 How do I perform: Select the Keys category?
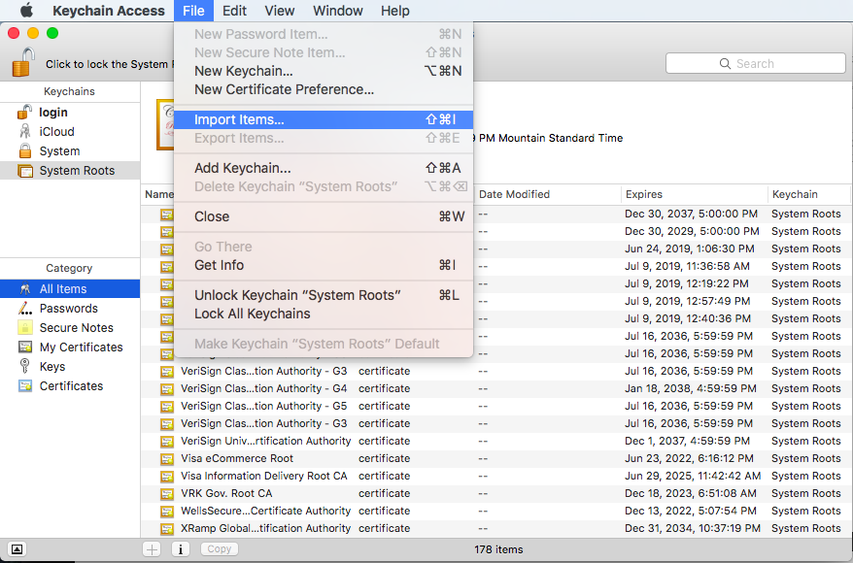[52, 367]
